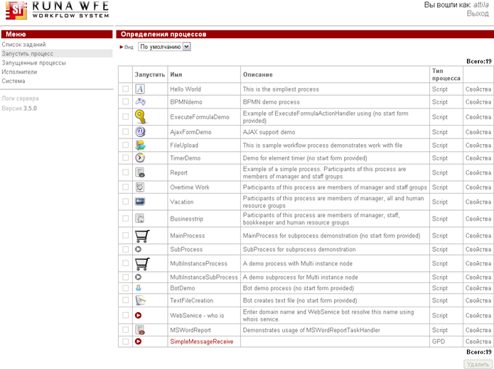The image size is (494, 369).
Task: Launch WebService - who is red arrow icon
Action: pyautogui.click(x=139, y=316)
